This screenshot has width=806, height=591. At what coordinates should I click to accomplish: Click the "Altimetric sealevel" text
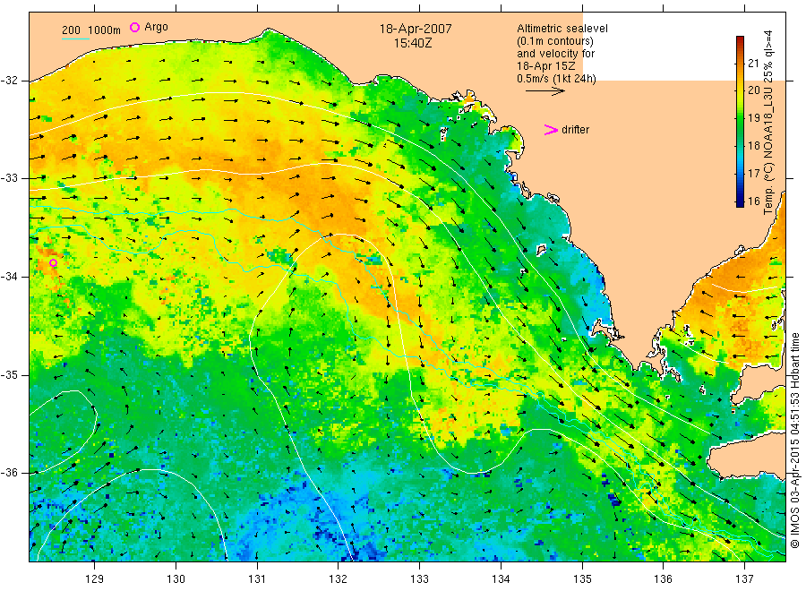(x=562, y=29)
